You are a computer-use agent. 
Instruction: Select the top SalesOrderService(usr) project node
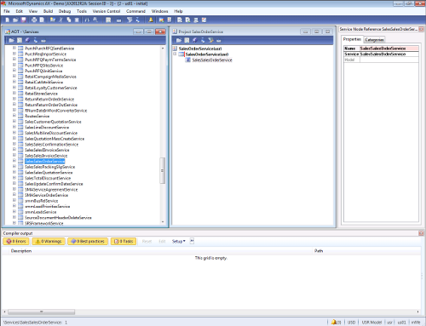pos(200,49)
